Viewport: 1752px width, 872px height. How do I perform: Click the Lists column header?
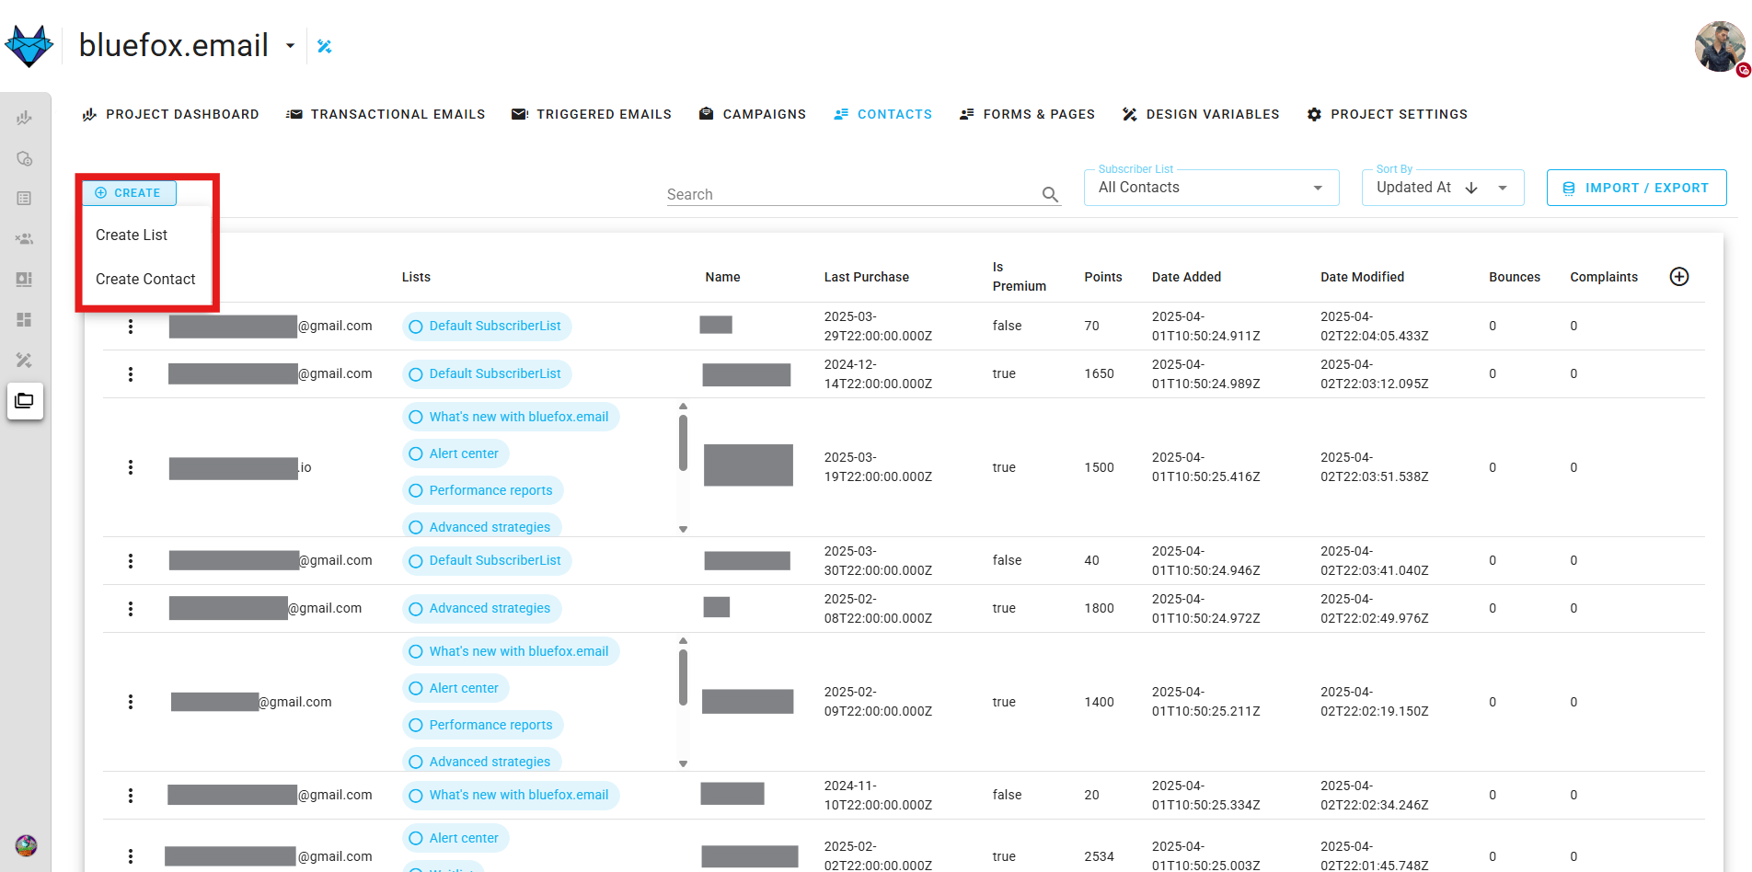pyautogui.click(x=416, y=277)
